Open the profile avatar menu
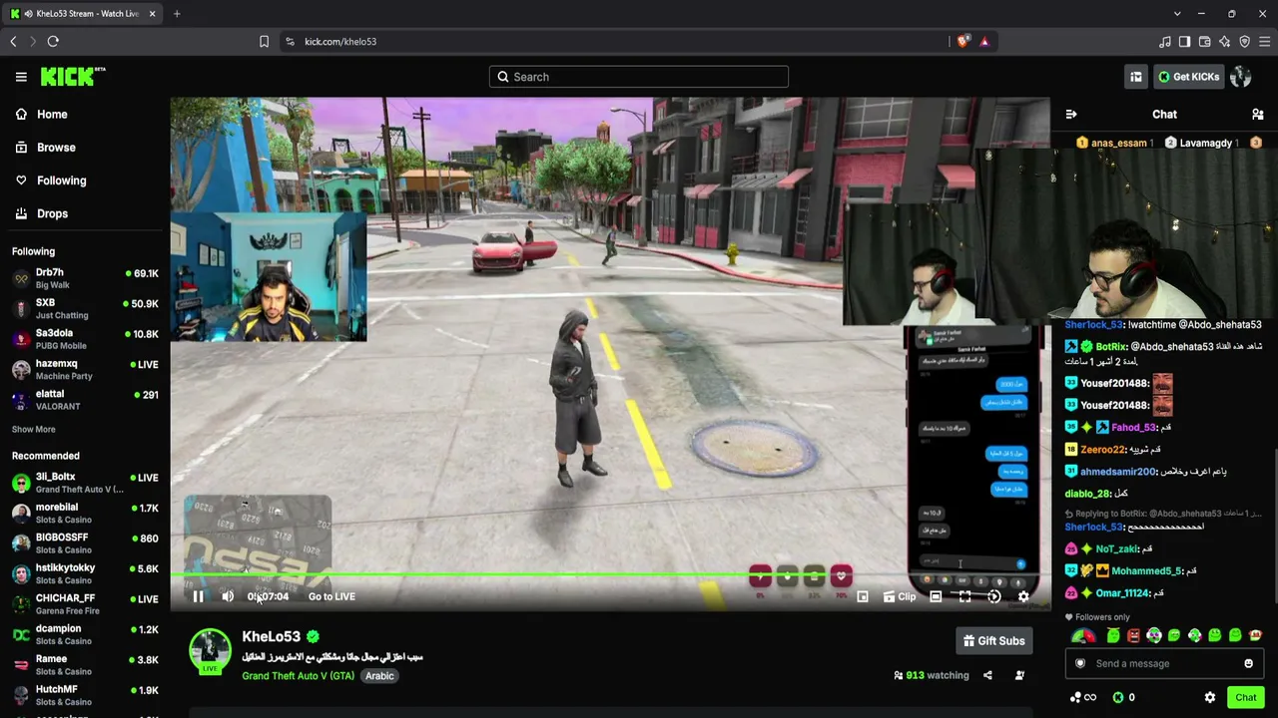 pos(1241,77)
